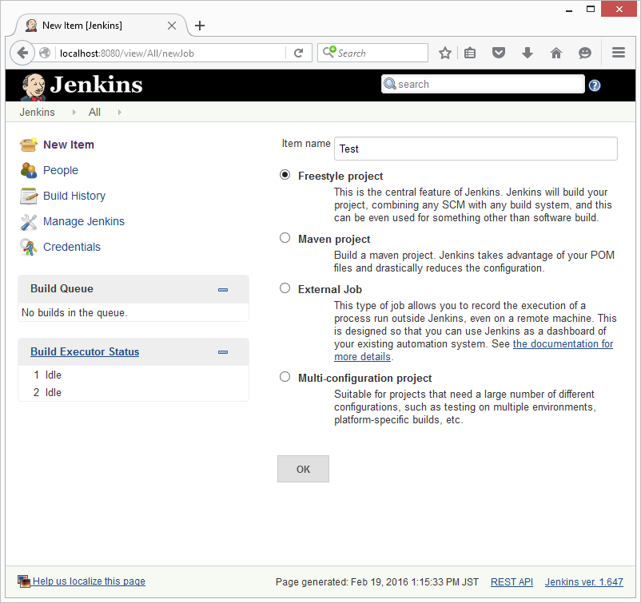The width and height of the screenshot is (641, 603).
Task: Minimize the Firefox window
Action: 568,10
